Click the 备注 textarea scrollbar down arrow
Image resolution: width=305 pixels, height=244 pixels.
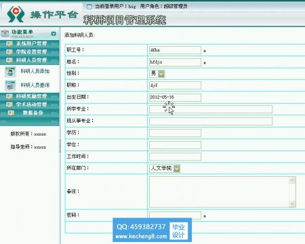coord(292,203)
